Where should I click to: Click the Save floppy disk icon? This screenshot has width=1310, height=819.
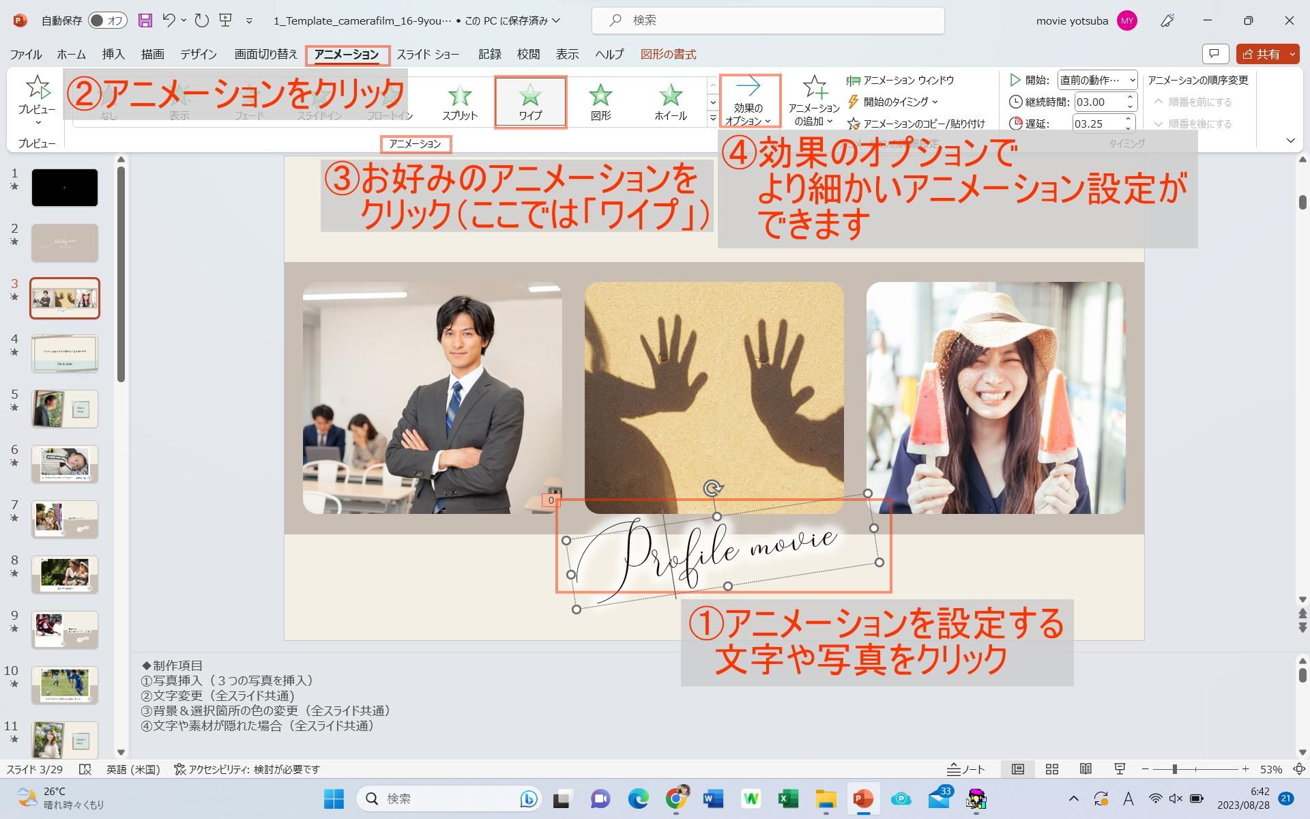[x=145, y=20]
